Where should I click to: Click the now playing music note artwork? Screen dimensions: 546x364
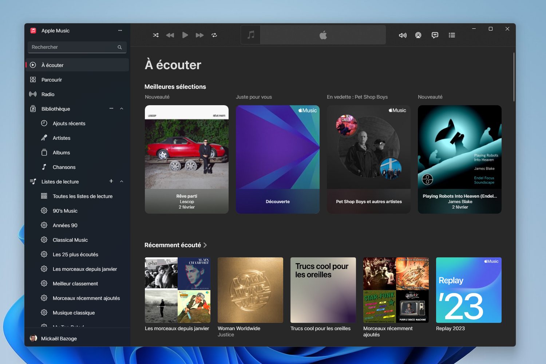(x=251, y=35)
